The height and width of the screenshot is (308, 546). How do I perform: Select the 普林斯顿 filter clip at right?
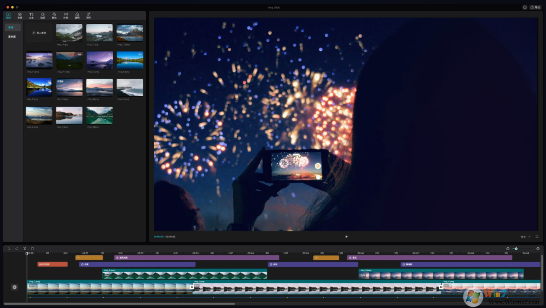[x=470, y=264]
